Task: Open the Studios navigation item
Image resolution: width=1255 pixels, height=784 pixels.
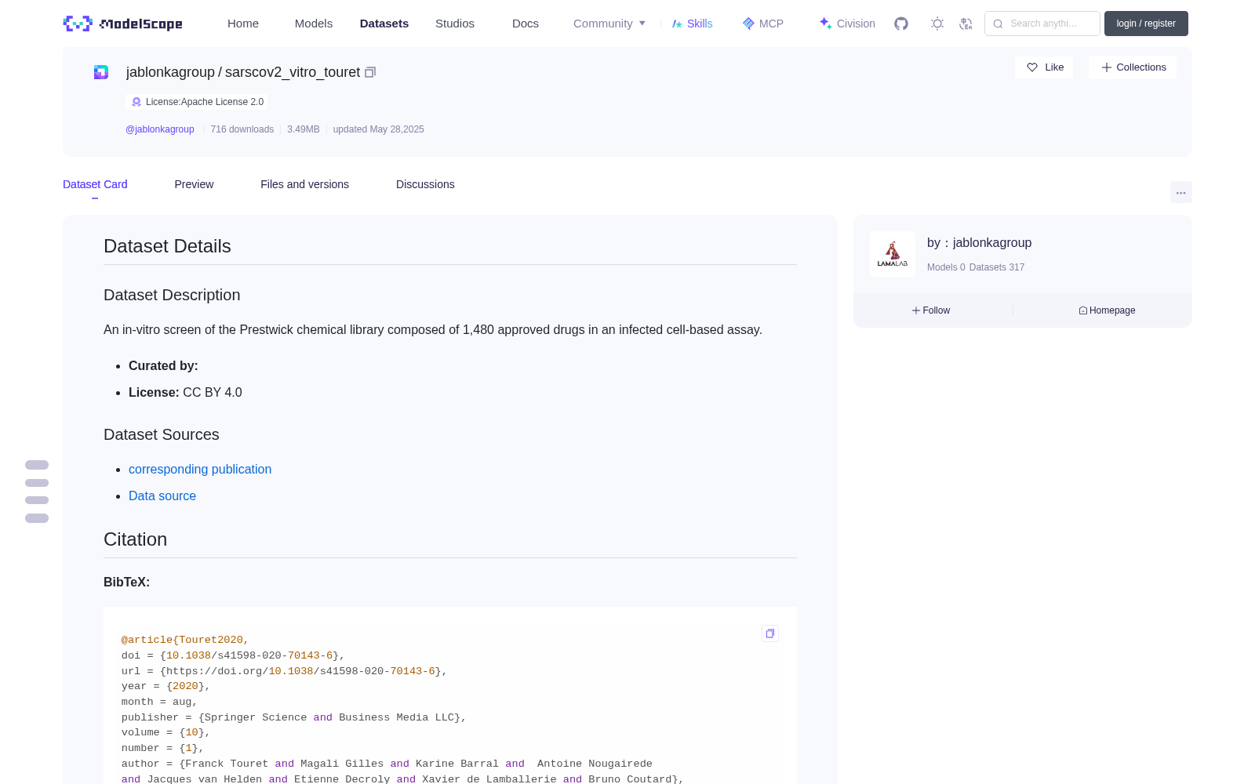Action: point(455,24)
